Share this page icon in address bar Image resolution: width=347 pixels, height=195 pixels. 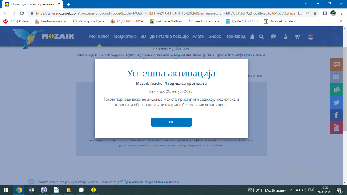pos(307,13)
